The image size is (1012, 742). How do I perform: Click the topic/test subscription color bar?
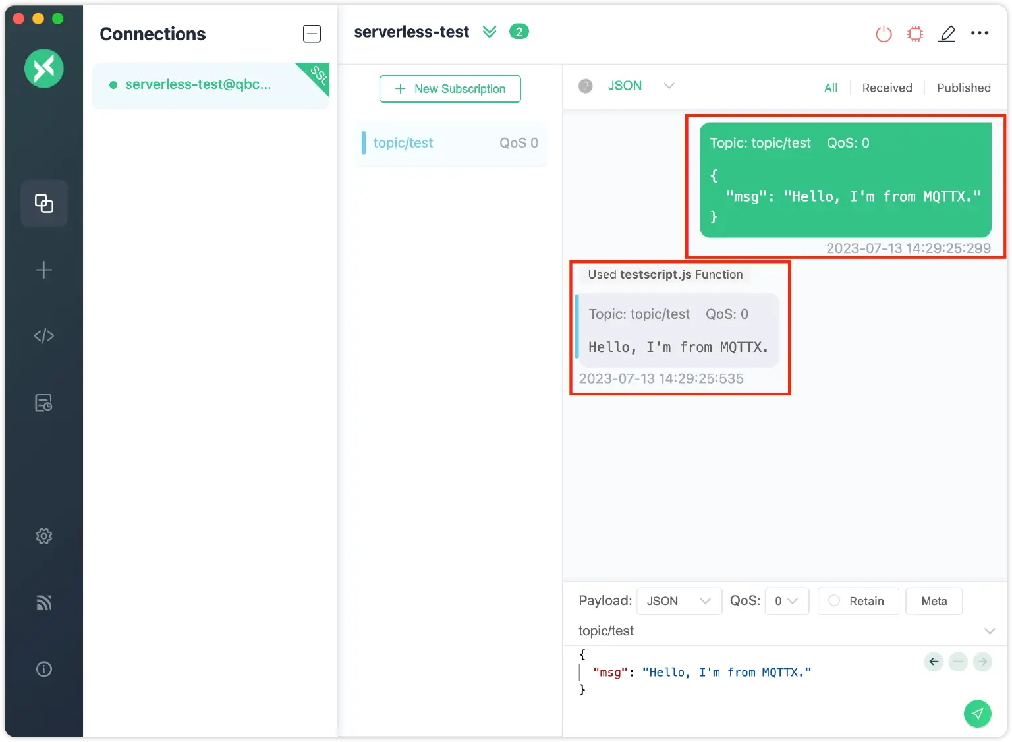click(364, 143)
